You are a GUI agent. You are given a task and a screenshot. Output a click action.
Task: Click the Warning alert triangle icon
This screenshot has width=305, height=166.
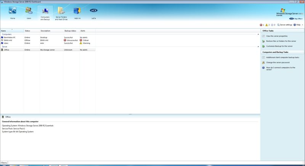click(81, 43)
